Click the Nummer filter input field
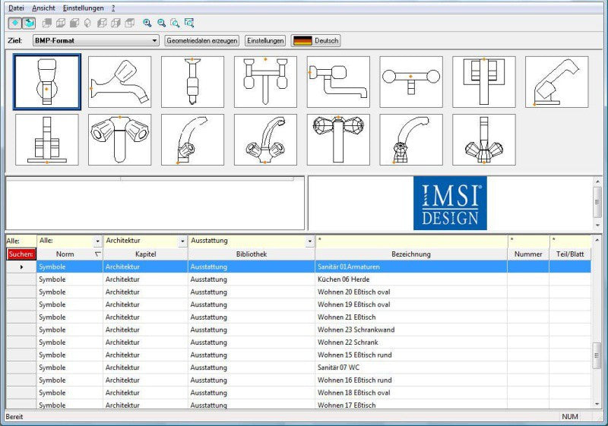The width and height of the screenshot is (608, 426). point(528,241)
